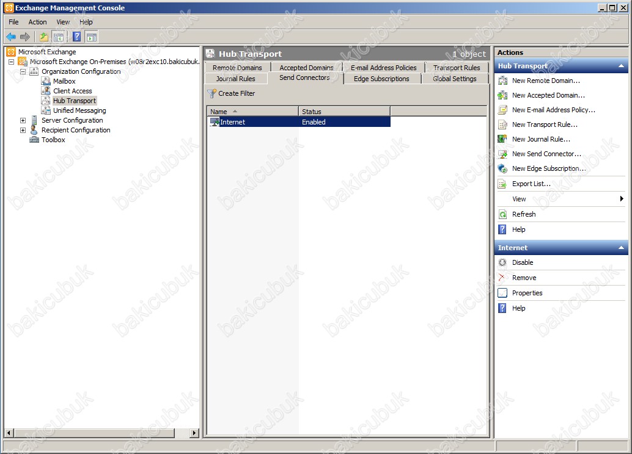Toggle the action pane toolbar icon
632x454 pixels.
coord(92,37)
